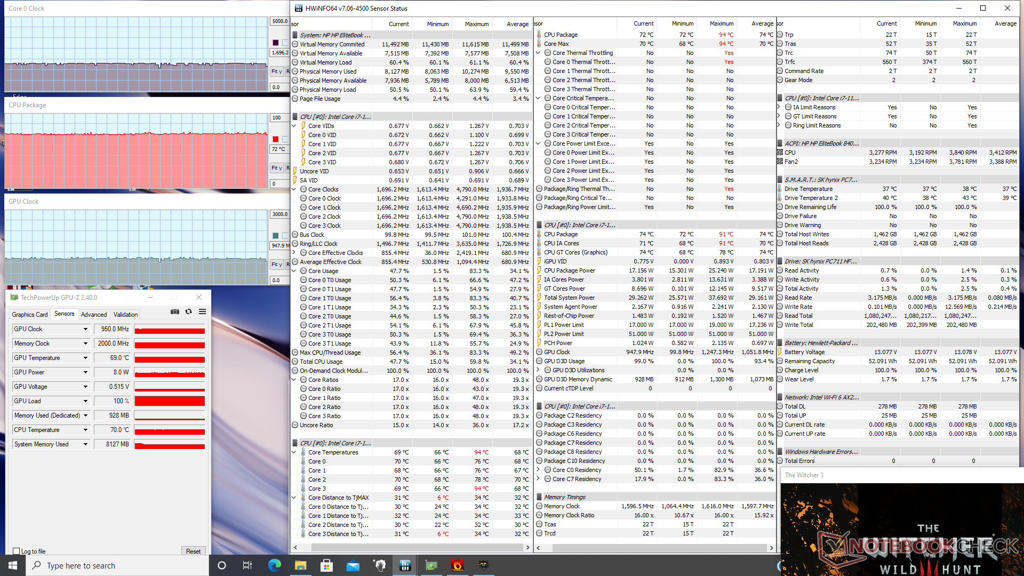Switch to Graphics Card tab

click(30, 315)
